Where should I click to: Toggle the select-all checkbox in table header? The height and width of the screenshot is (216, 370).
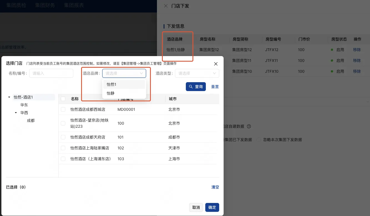pos(63,99)
